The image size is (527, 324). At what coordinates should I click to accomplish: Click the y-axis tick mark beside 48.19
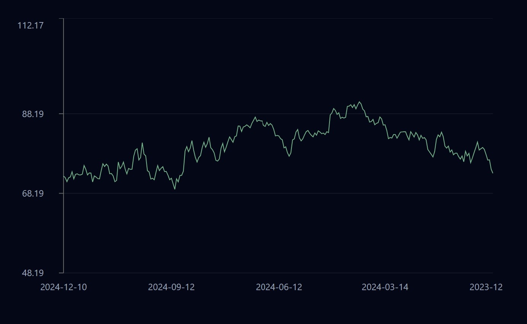pos(61,273)
